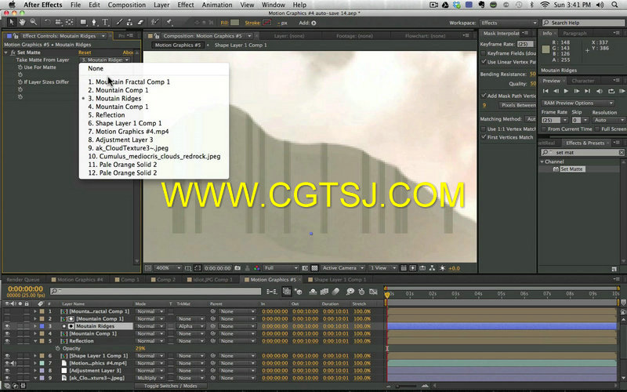The image size is (627, 392).
Task: Select the Clone Stamp tool
Action: coord(129,23)
